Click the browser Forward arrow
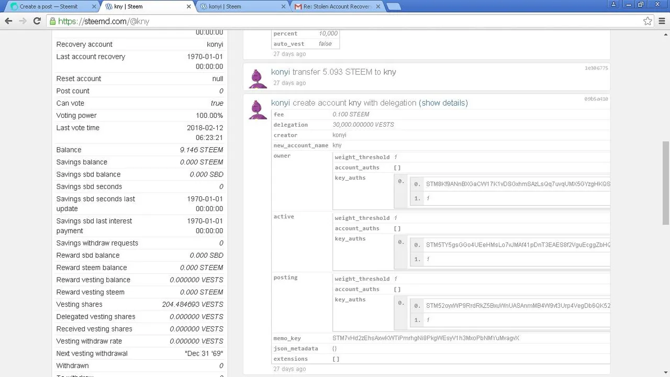 point(23,21)
